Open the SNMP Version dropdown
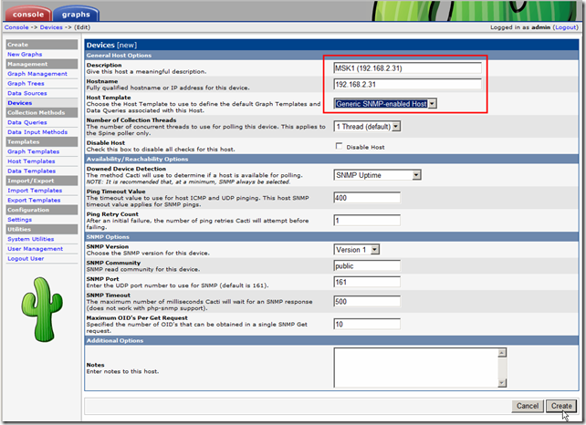This screenshot has height=425, width=586. pyautogui.click(x=357, y=250)
